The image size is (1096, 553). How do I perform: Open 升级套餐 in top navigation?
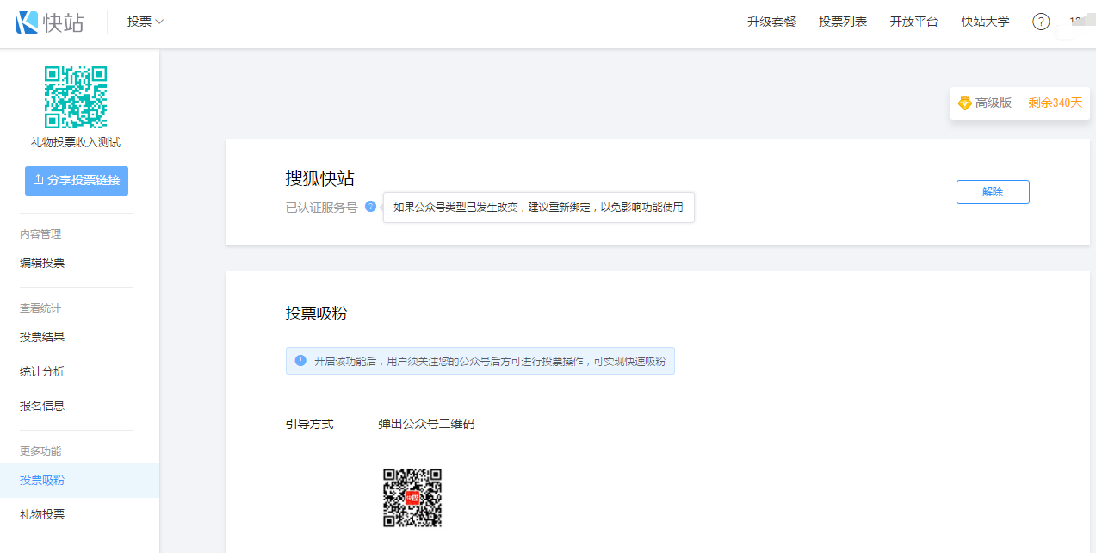[771, 22]
